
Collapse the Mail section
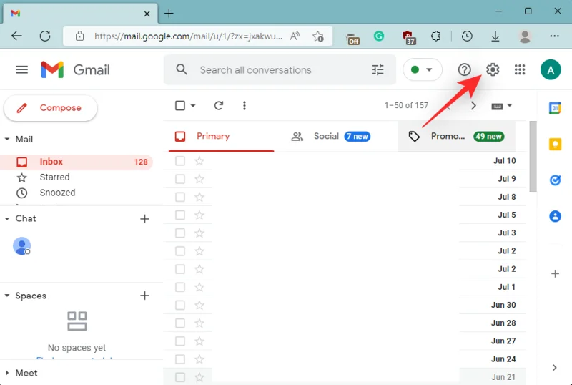[7, 139]
